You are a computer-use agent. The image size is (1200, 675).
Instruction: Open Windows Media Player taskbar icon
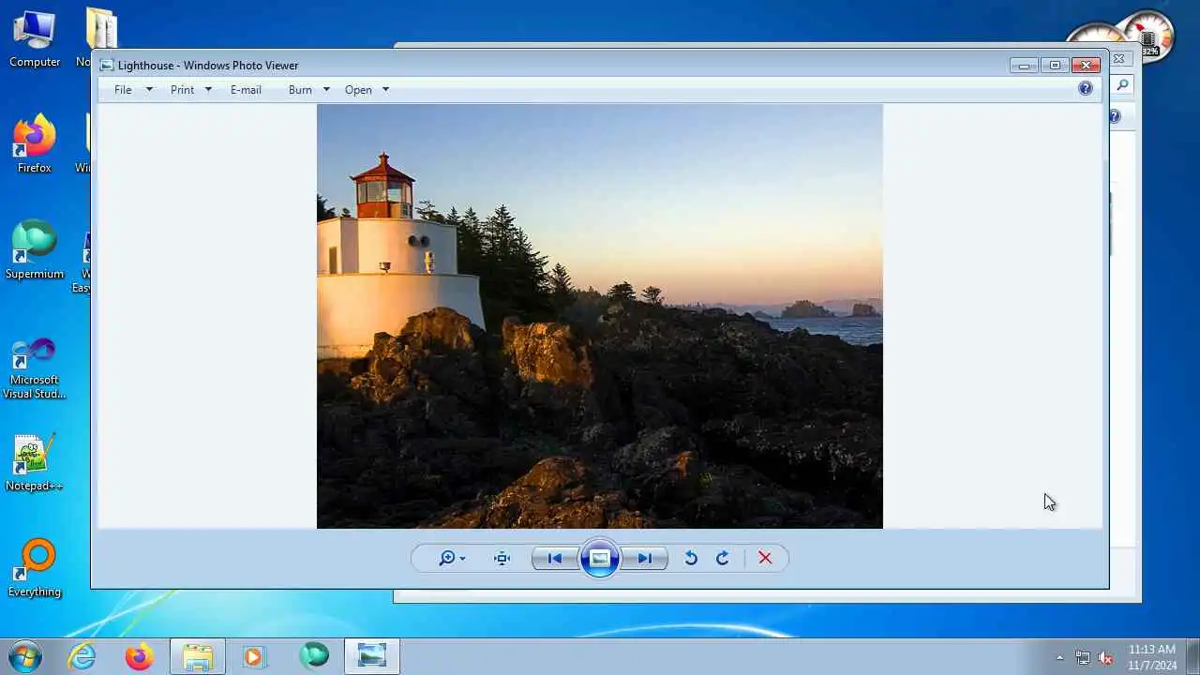tap(254, 656)
